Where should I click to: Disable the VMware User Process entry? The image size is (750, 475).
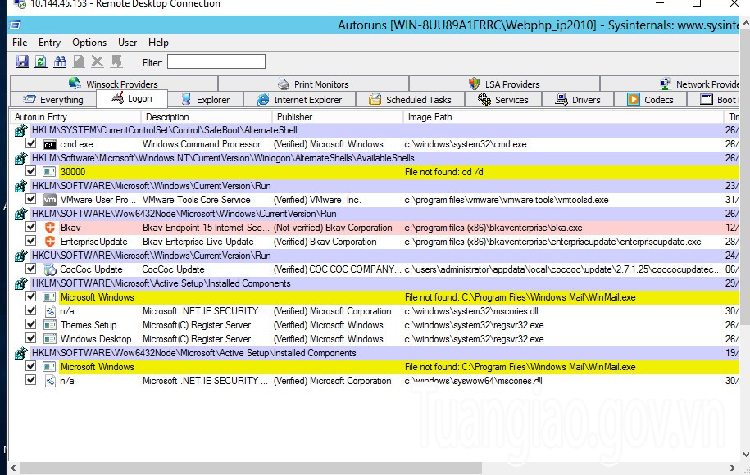31,199
